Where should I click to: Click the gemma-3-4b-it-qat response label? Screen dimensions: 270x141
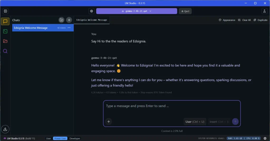pyautogui.click(x=104, y=58)
